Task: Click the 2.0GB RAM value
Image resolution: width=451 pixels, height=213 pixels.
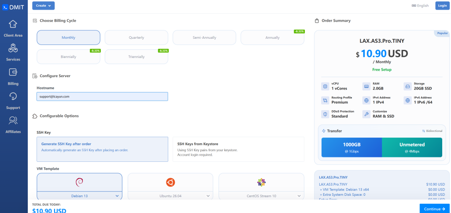Action: [x=378, y=88]
